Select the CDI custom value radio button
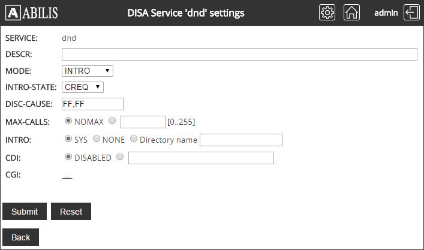Screen dimensions: 424x250 coord(120,156)
